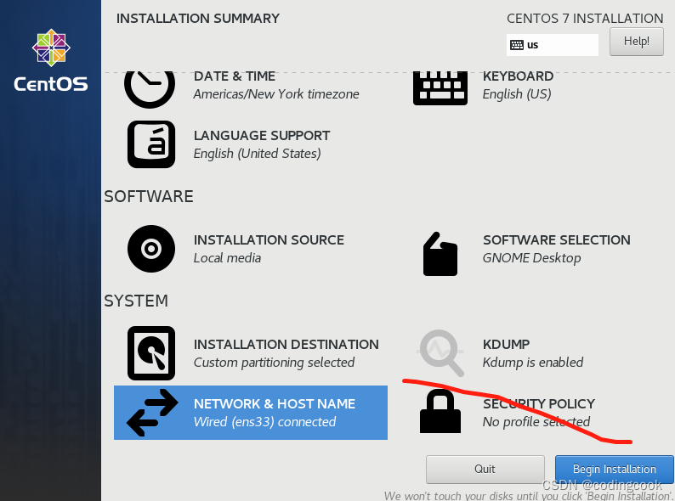Screen dimensions: 675x501
Task: Click the CentOS logo
Action: point(51,60)
